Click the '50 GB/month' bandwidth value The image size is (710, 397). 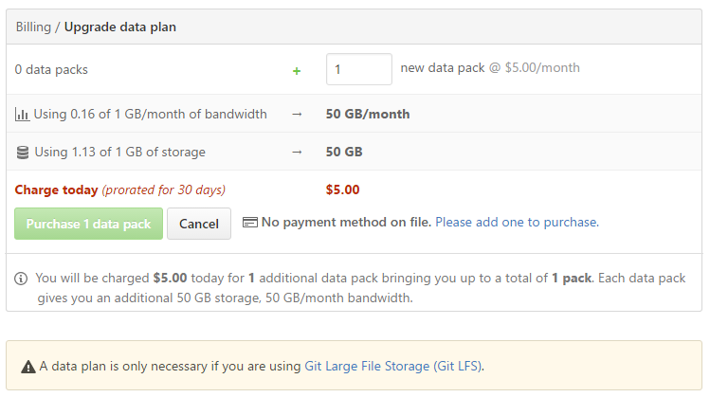(368, 114)
